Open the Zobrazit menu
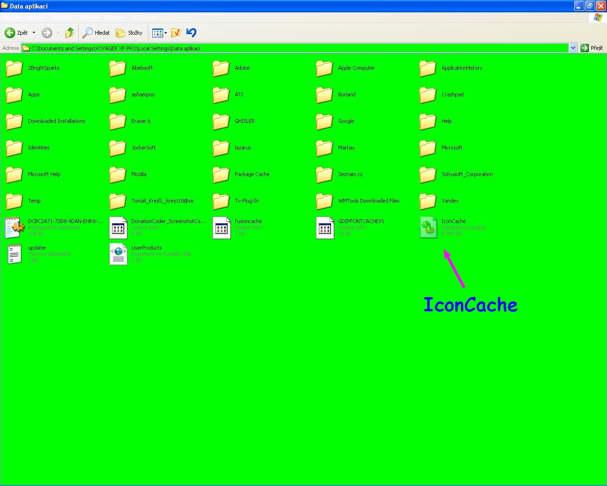This screenshot has width=607, height=486. tap(62, 18)
